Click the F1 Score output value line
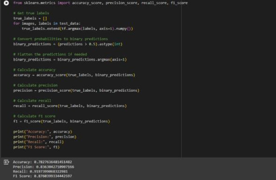Image resolution: width=276 pixels, height=180 pixels. pyautogui.click(x=42, y=176)
